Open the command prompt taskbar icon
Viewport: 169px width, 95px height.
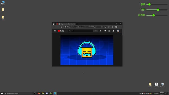tap(35, 93)
